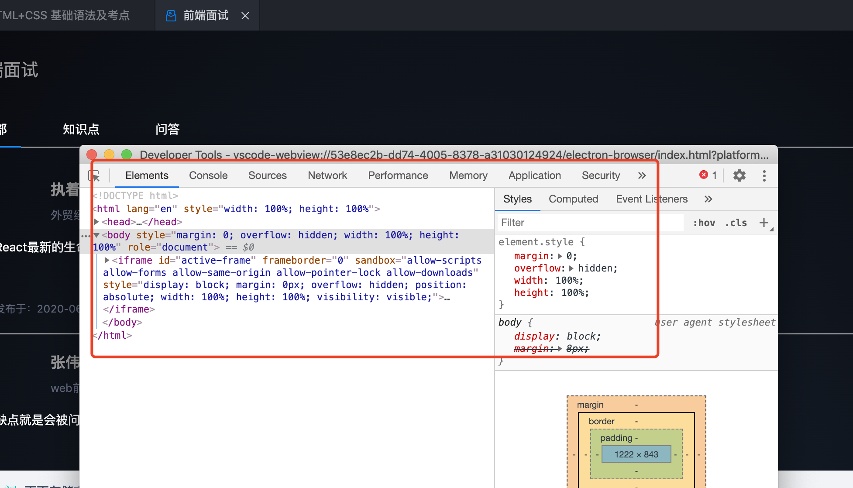Select the closing </body> tag line

click(x=122, y=322)
